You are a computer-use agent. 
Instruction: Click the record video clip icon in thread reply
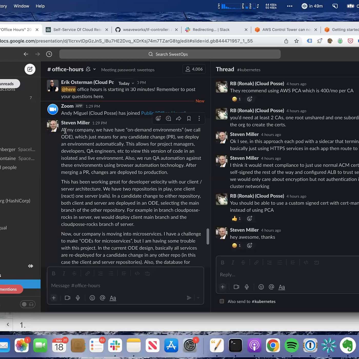coord(236,287)
